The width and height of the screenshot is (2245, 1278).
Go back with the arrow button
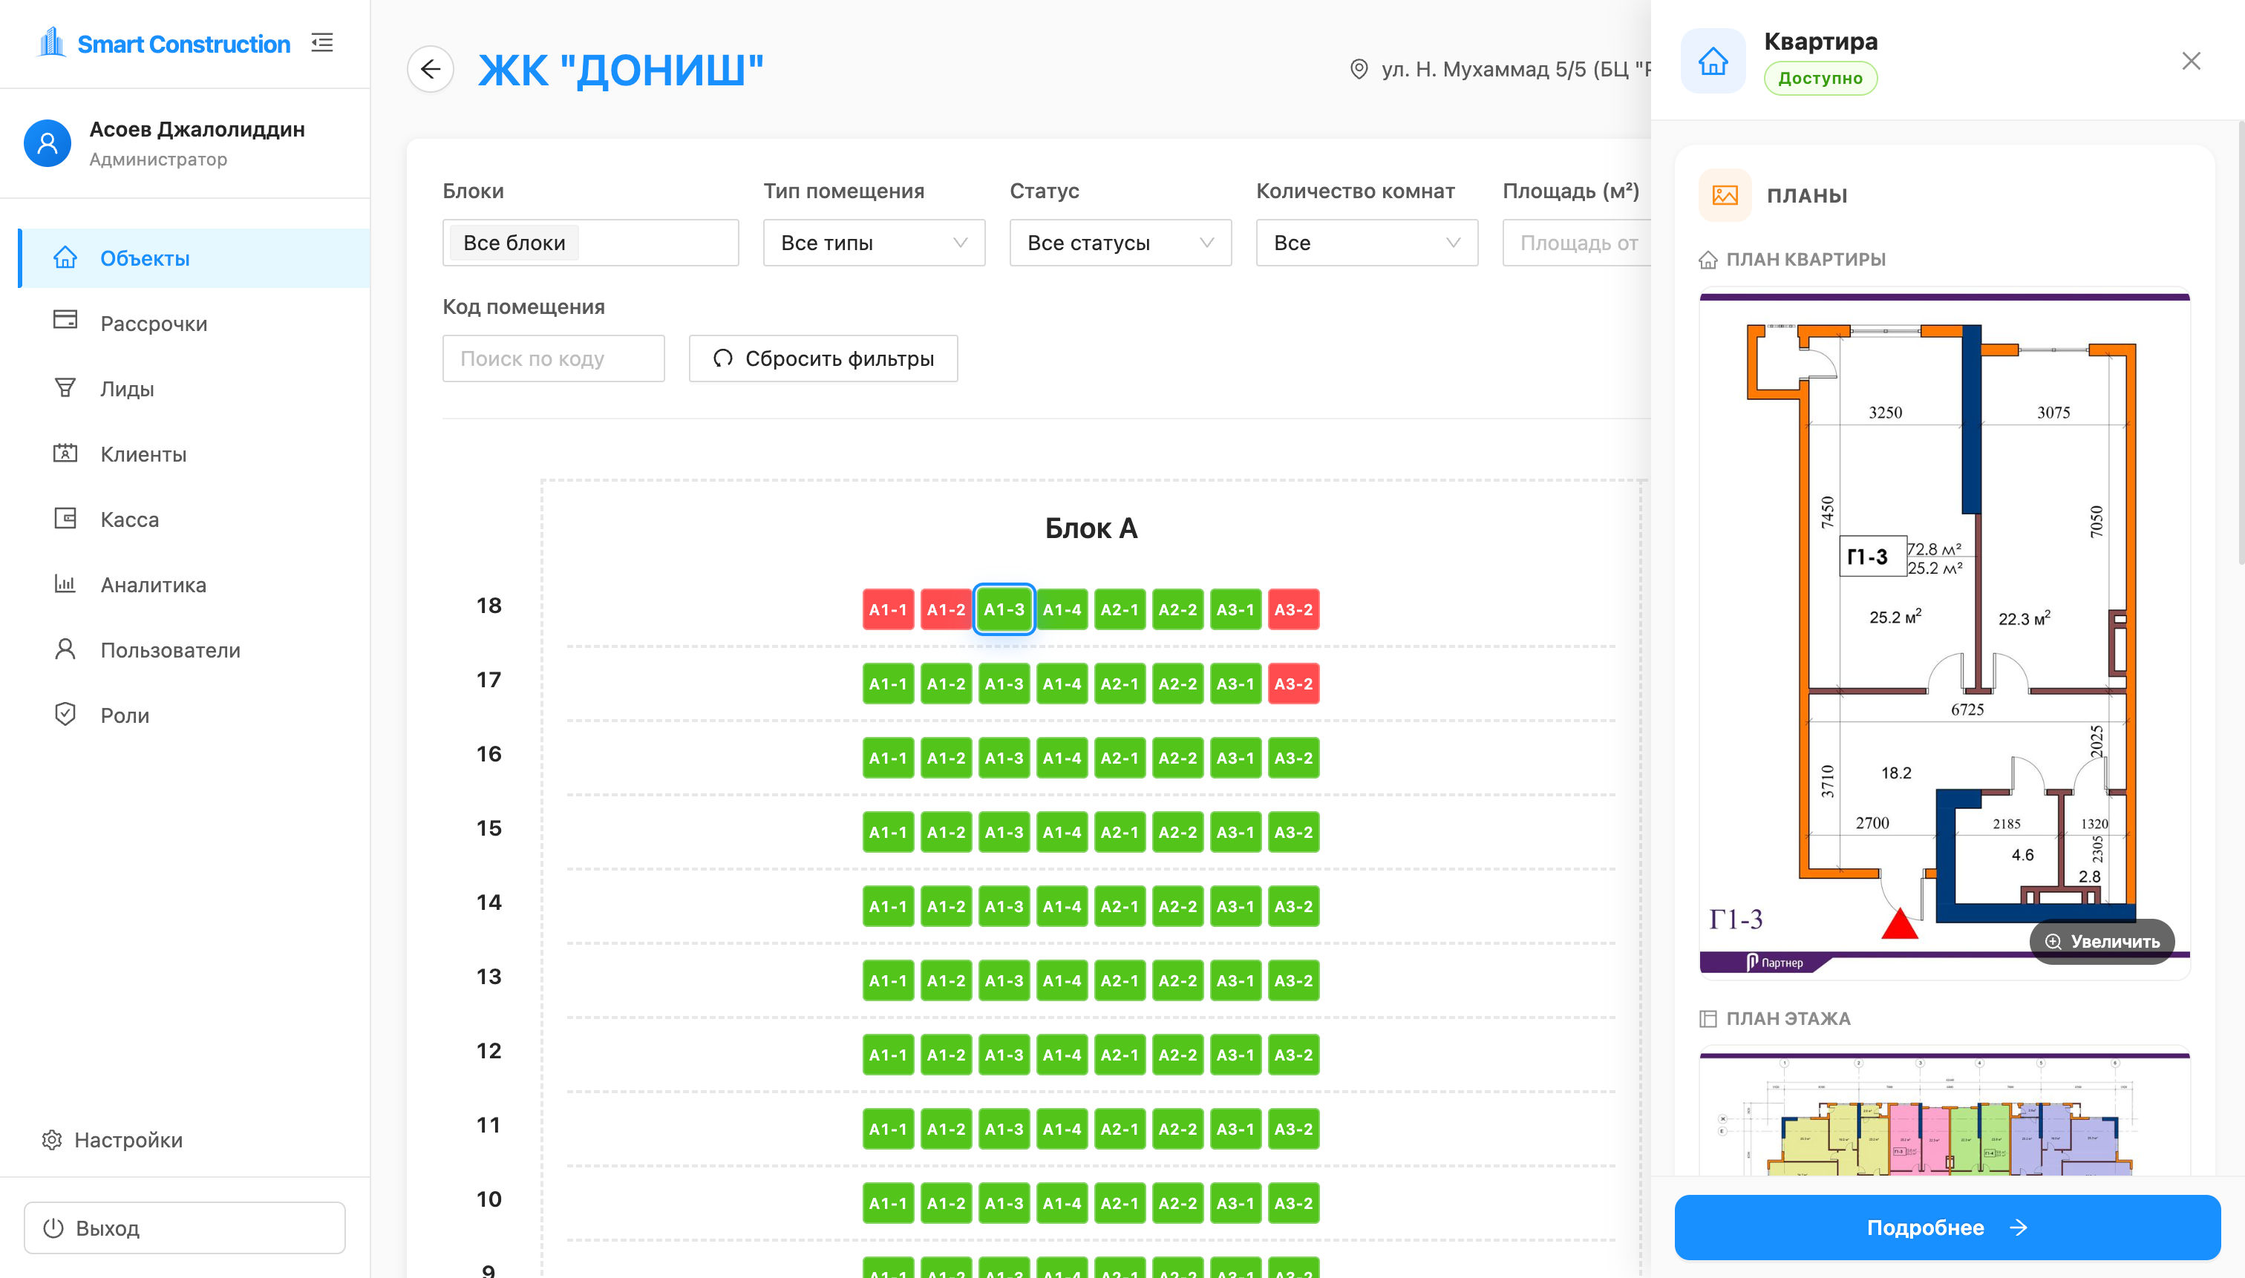(430, 68)
